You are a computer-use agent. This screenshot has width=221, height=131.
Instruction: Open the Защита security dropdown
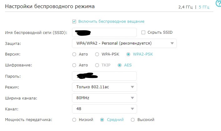(124, 43)
